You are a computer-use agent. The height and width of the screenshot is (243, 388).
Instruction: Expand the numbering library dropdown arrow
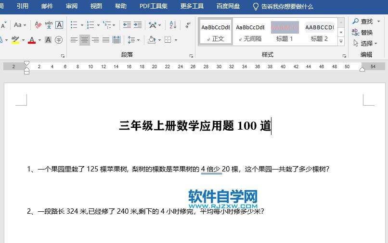(x=98, y=25)
